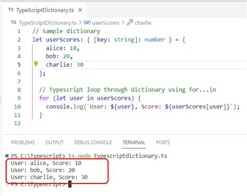
Task: Click line number 12 in the gutter
Action: point(17,123)
